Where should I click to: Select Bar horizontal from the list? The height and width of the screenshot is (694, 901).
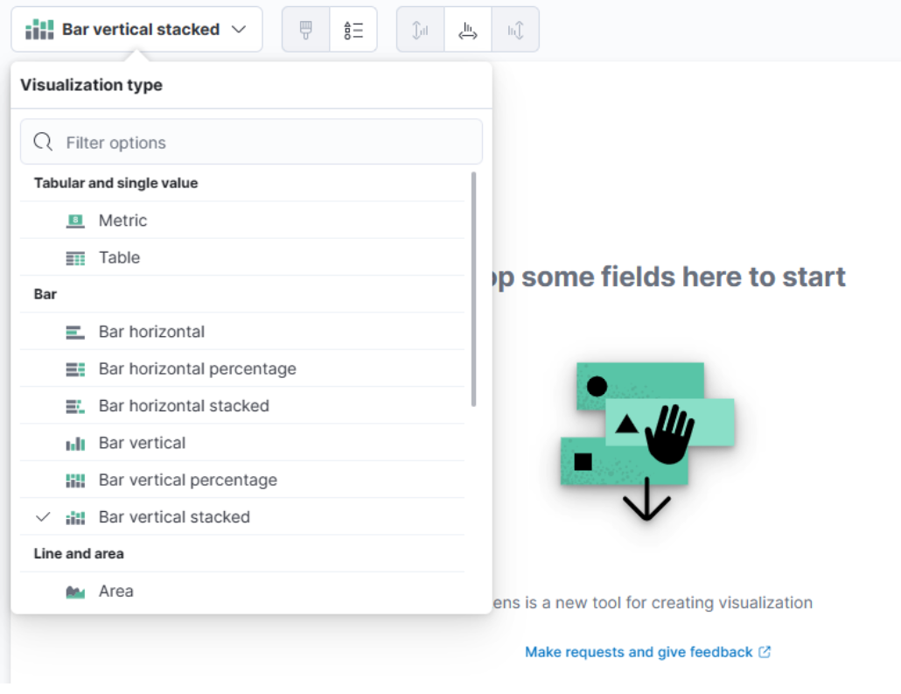(151, 332)
